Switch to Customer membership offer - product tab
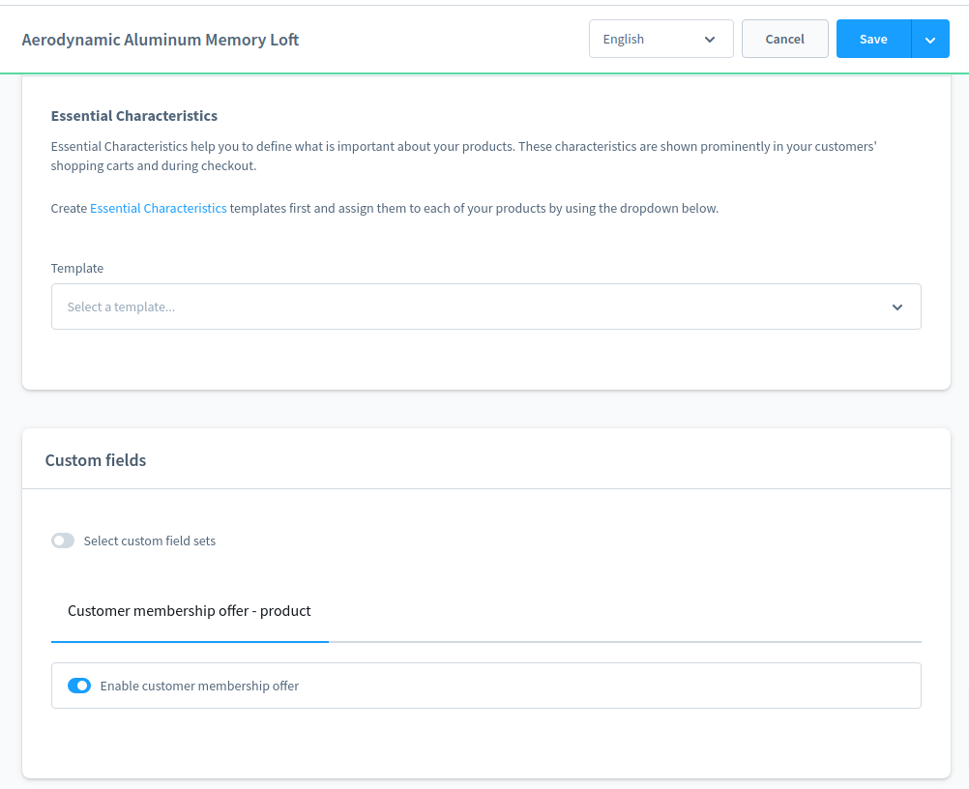The image size is (969, 789). [x=190, y=611]
